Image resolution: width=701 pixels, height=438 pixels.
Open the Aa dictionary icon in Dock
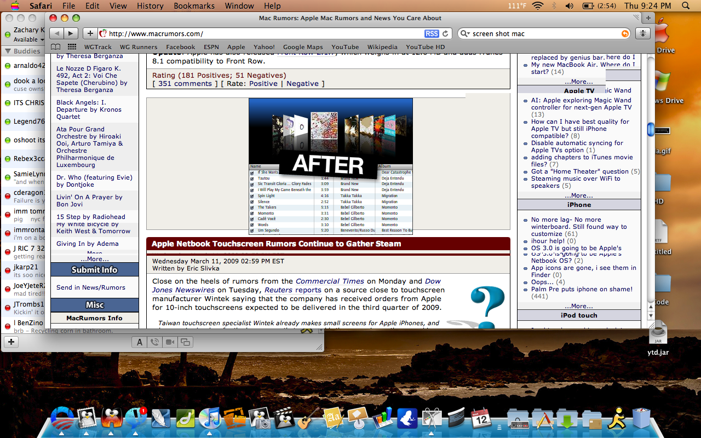coord(333,419)
